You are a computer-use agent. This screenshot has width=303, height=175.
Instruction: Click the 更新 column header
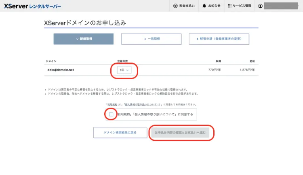tap(252, 61)
